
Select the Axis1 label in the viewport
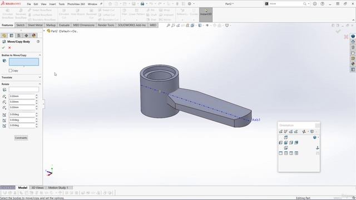tap(256, 120)
